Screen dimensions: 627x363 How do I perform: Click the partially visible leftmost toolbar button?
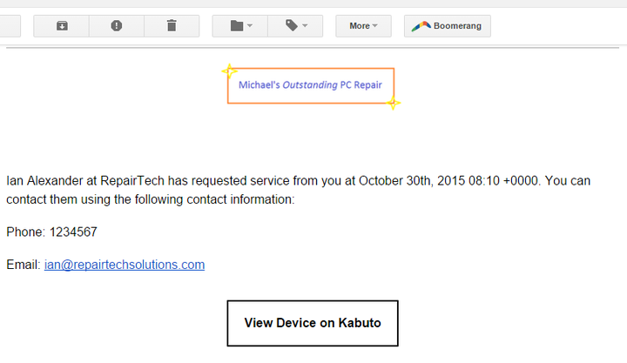coord(10,26)
